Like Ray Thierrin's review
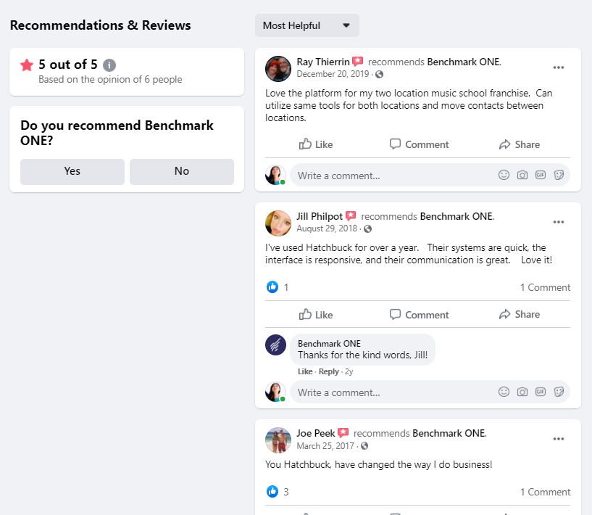 316,144
